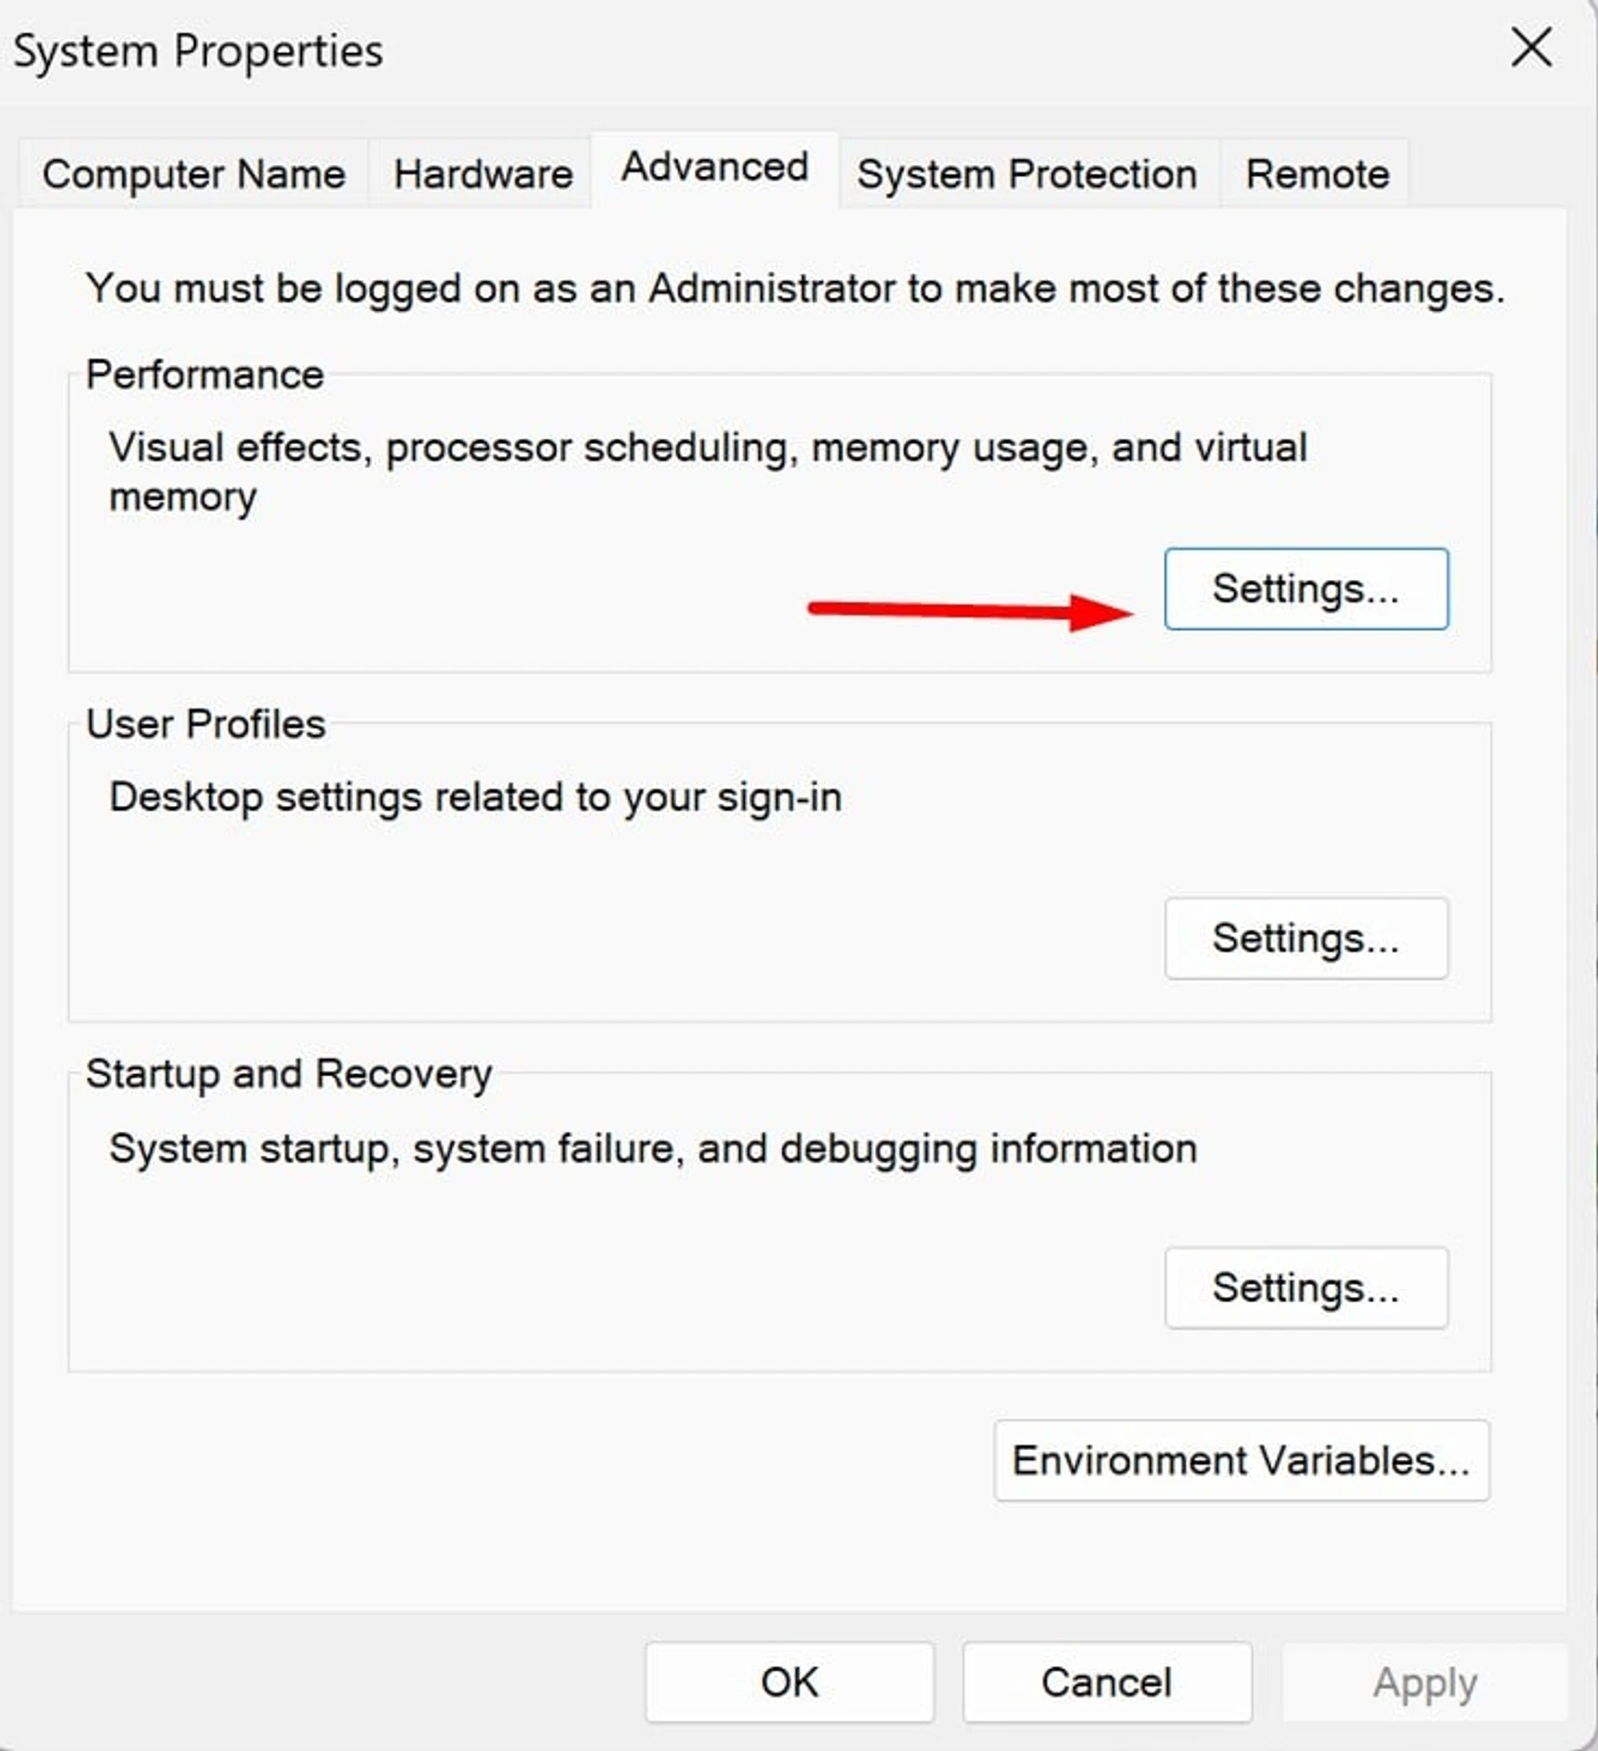Screen dimensions: 1598x1751
Task: Open the Remote tab
Action: [x=1316, y=173]
